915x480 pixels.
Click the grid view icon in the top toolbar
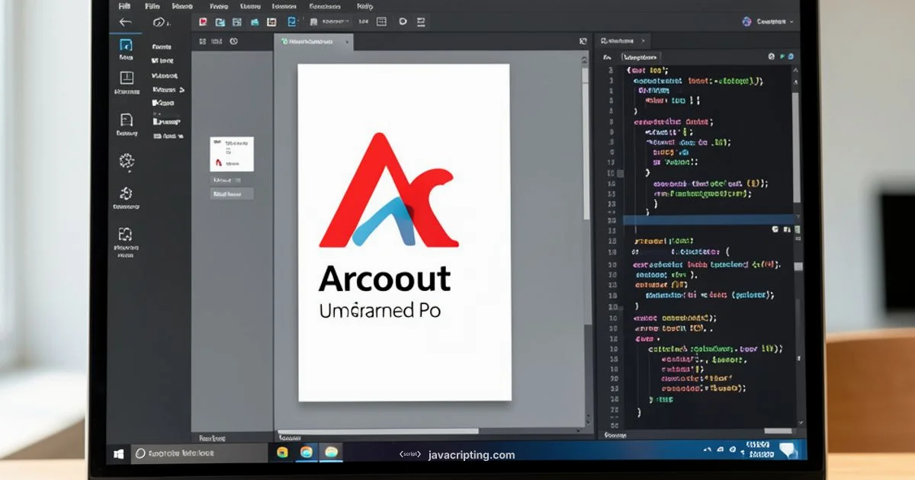pyautogui.click(x=381, y=21)
